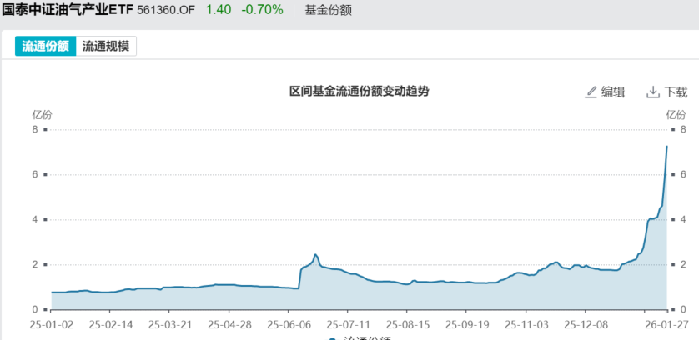Click the 流通份额 legend marker below the chart
The width and height of the screenshot is (699, 340).
coord(332,337)
